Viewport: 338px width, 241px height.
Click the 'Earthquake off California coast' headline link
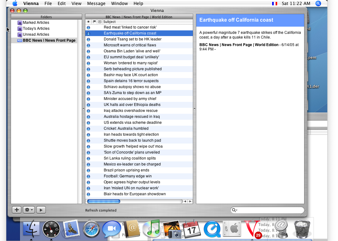[236, 20]
